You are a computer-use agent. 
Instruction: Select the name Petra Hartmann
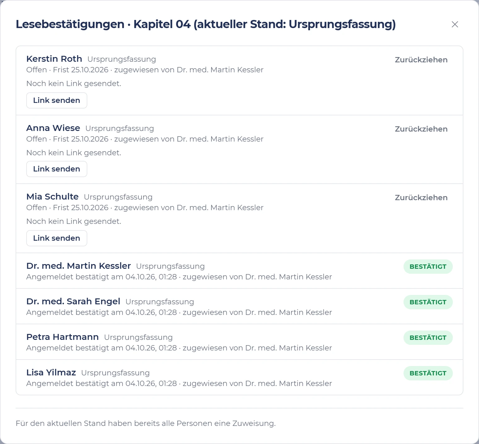pyautogui.click(x=63, y=337)
